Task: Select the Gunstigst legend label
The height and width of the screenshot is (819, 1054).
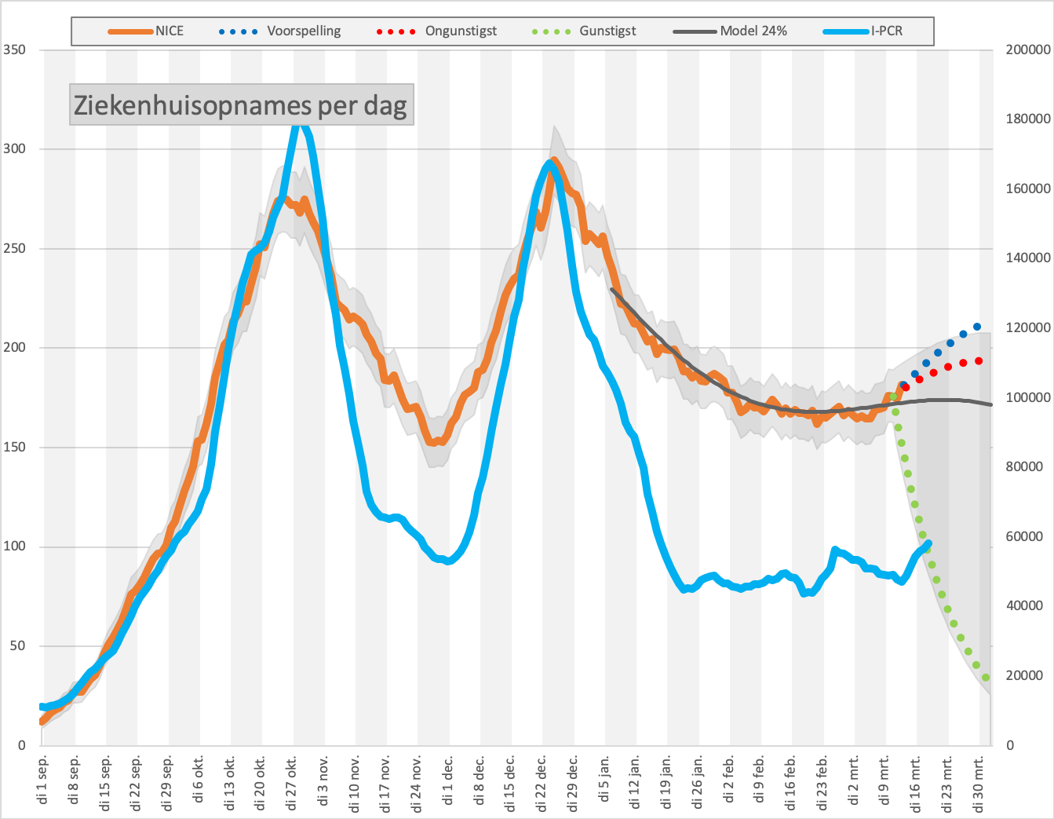Action: click(x=607, y=31)
